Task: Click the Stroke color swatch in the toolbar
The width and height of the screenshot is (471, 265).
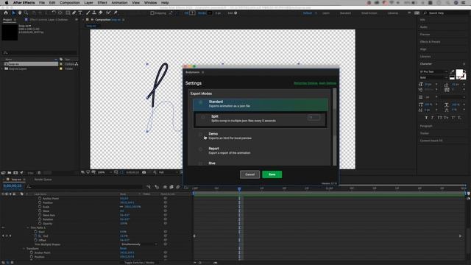Action: click(210, 13)
